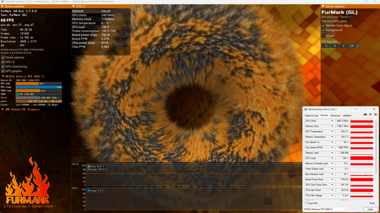Switch to the Validation tab
The image size is (380, 213).
click(347, 116)
